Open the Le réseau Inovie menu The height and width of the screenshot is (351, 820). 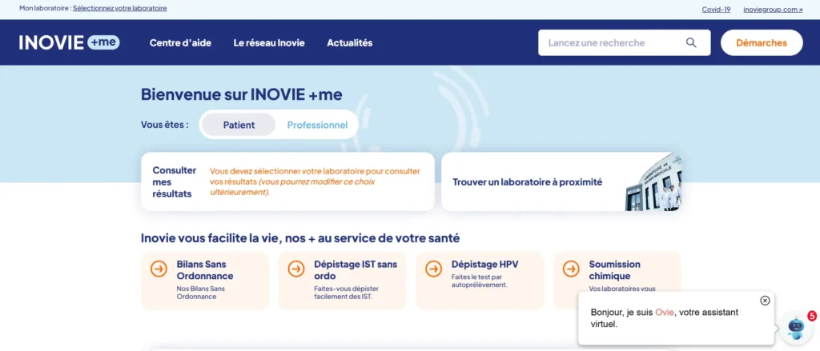(x=269, y=43)
